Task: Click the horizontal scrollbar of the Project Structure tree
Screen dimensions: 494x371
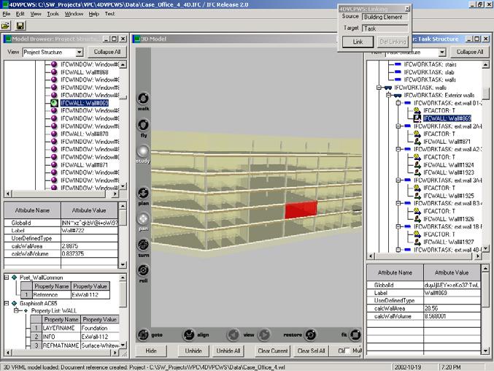Action: point(61,194)
